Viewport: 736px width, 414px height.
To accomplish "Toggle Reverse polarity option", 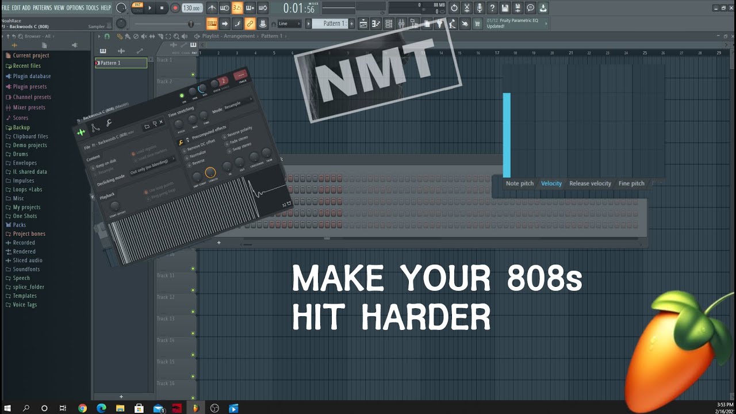I will pyautogui.click(x=237, y=133).
